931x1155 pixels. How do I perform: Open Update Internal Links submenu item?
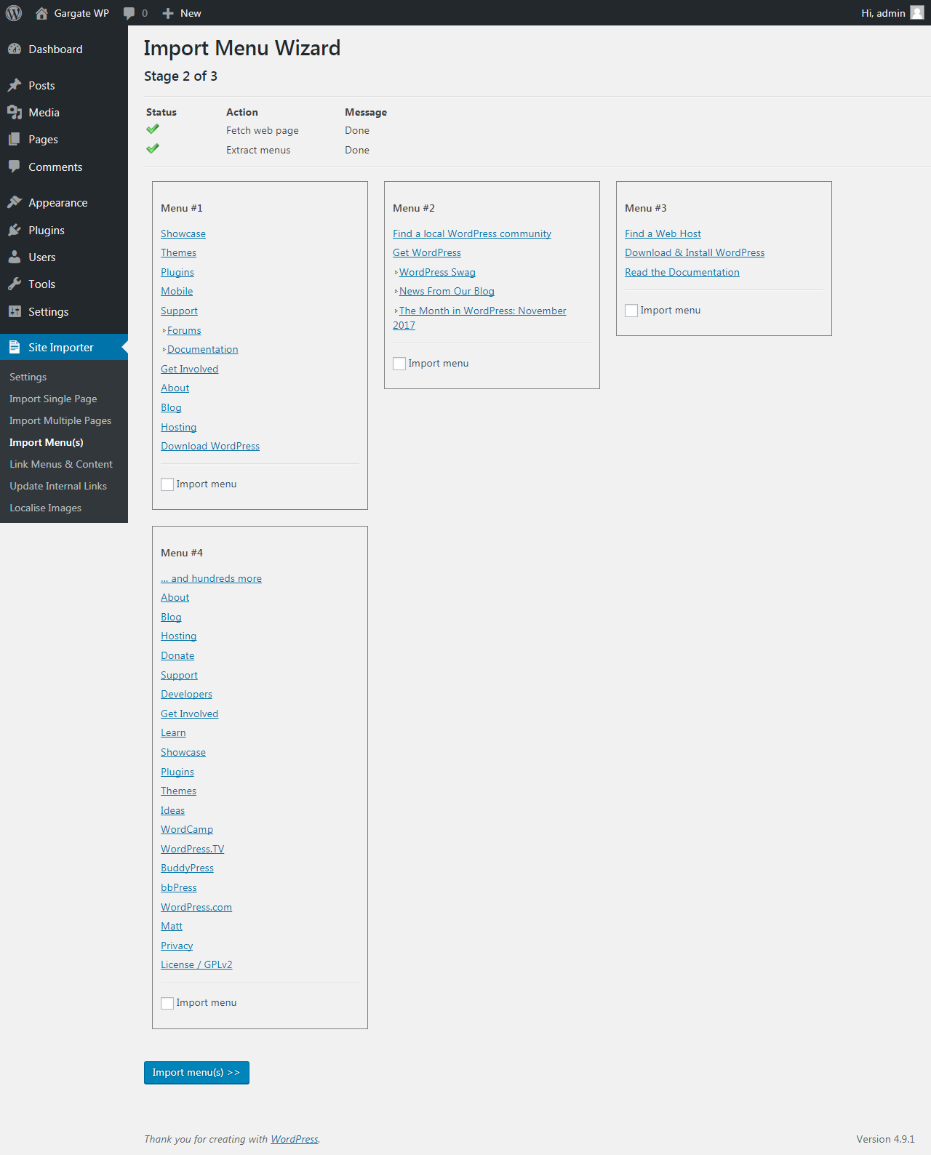tap(58, 486)
